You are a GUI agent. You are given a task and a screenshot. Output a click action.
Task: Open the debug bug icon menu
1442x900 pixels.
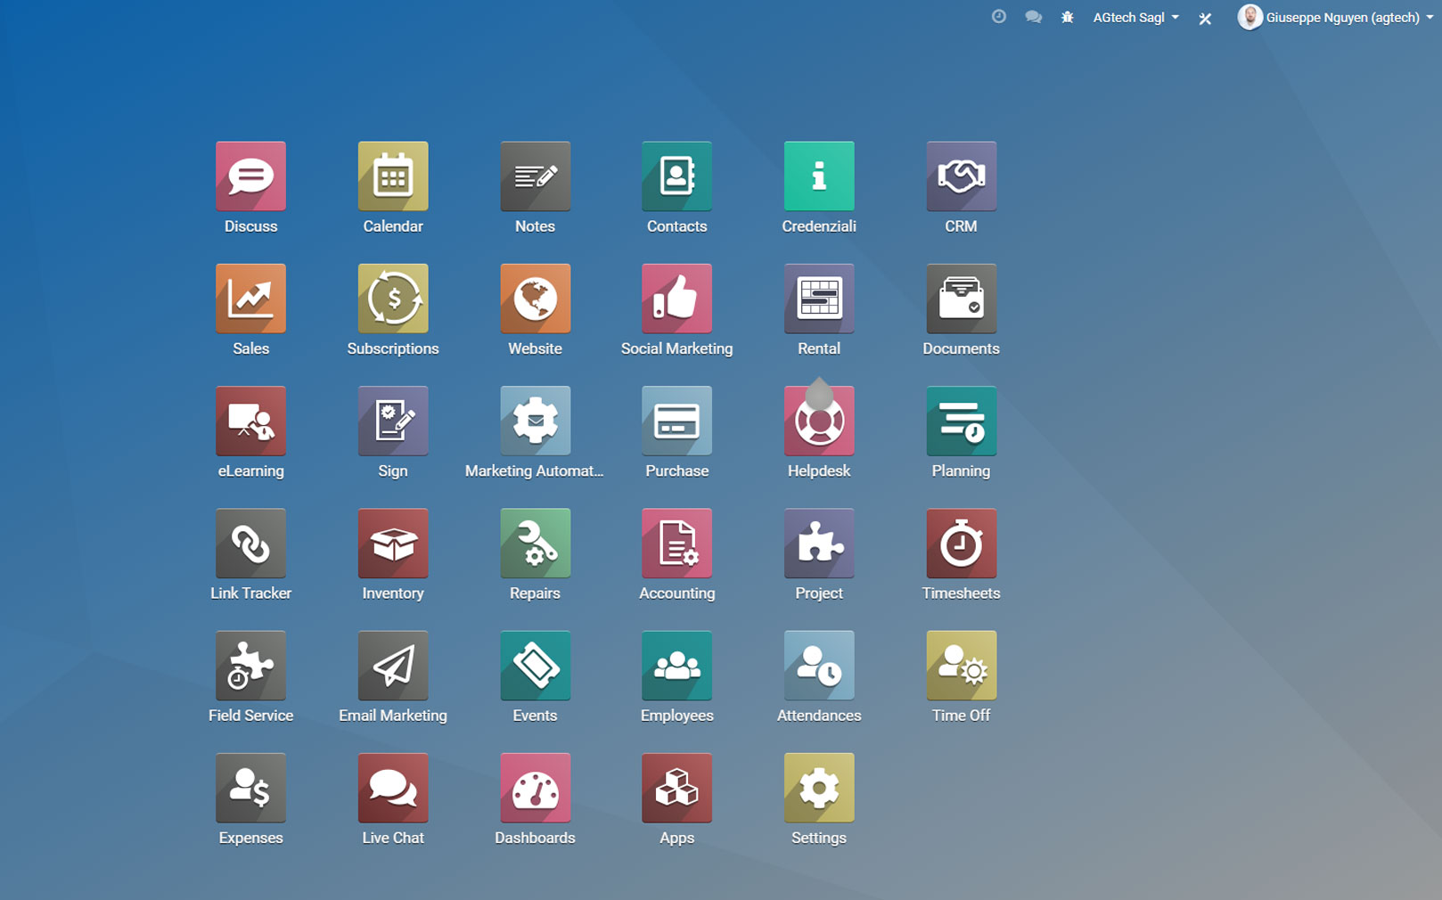tap(1068, 17)
